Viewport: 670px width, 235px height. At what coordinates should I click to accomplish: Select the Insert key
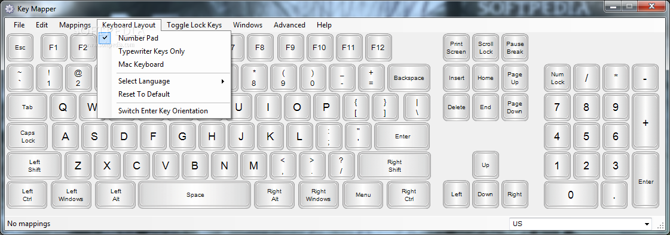[x=457, y=78]
